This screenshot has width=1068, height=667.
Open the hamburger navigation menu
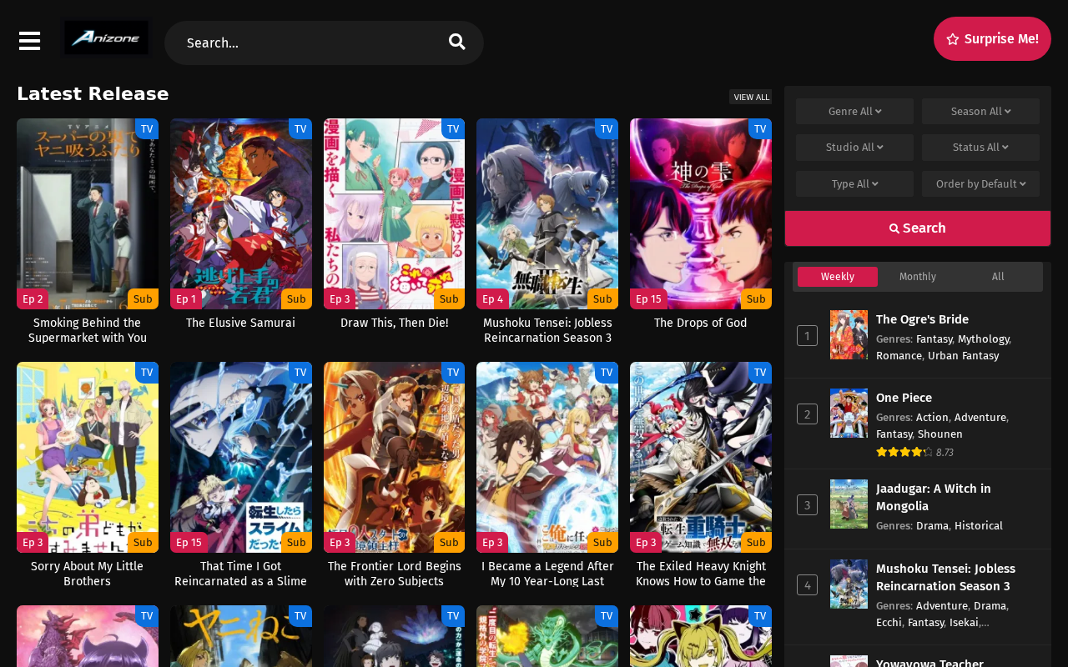29,41
